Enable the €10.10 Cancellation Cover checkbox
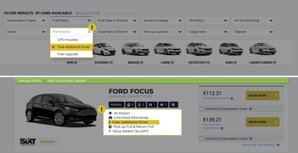Viewport: 298px width, 153px height. click(201, 109)
